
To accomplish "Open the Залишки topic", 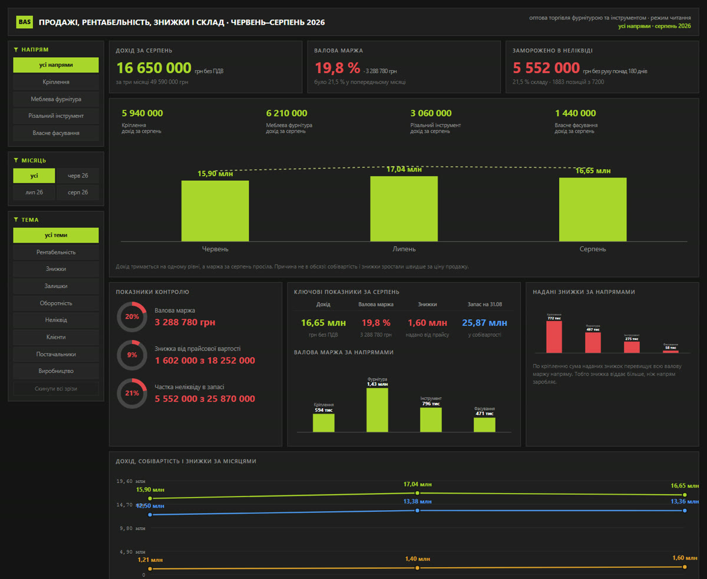I will [56, 286].
